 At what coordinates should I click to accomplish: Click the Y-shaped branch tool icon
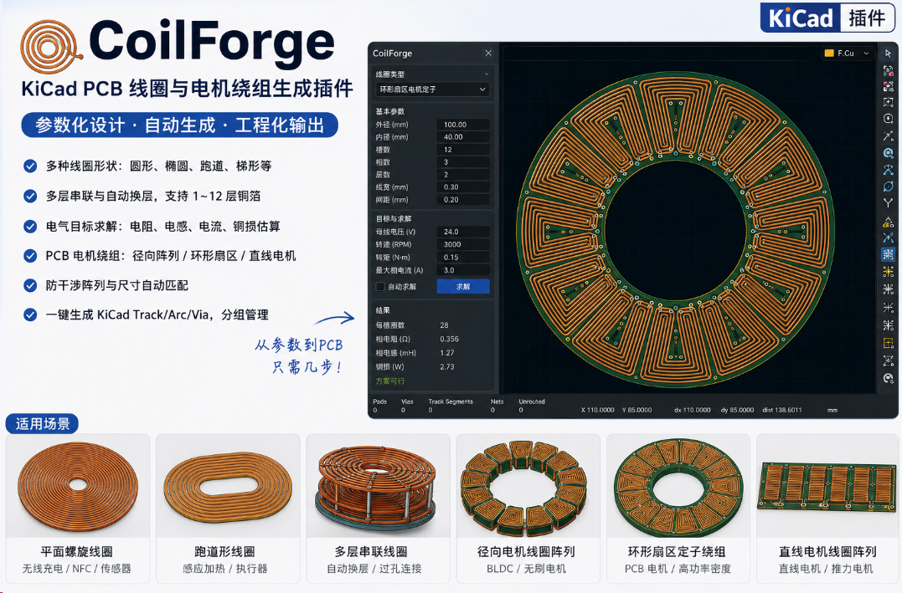[889, 203]
